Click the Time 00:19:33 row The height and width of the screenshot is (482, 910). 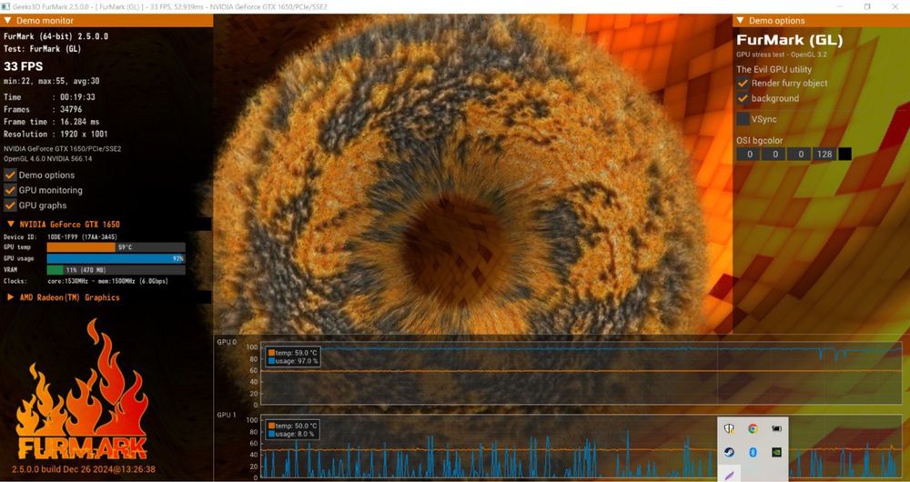click(x=49, y=97)
